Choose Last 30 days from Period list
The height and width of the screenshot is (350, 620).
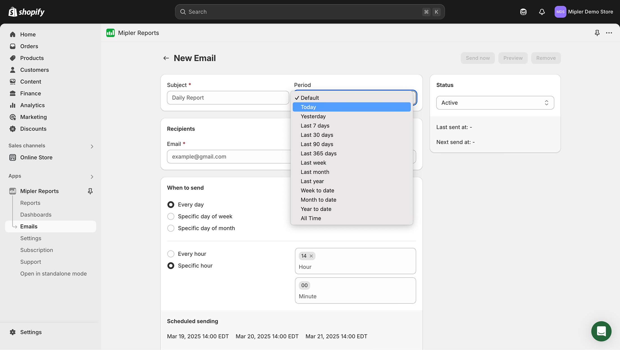click(x=317, y=135)
